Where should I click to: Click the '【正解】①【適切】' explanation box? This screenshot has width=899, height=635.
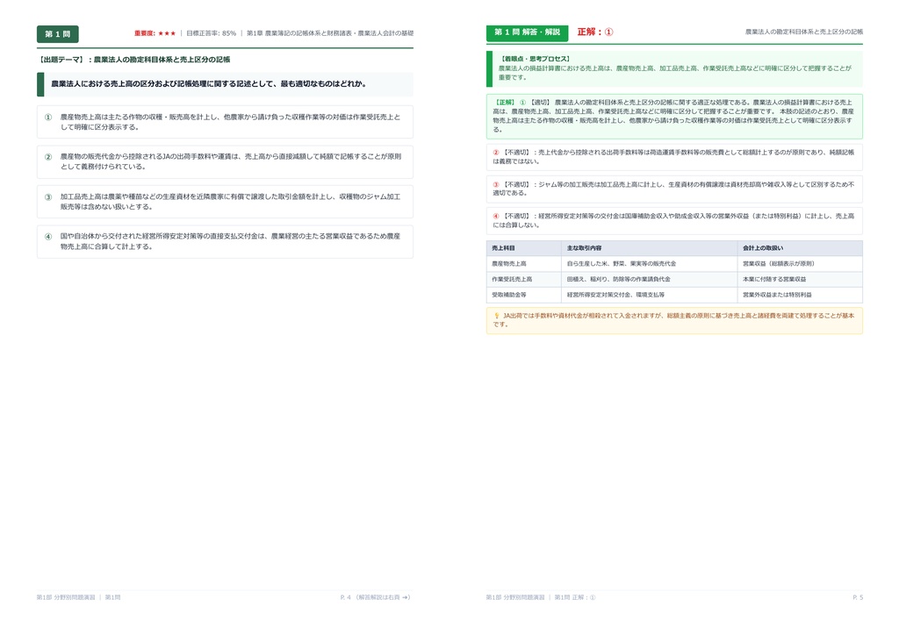[x=674, y=117]
